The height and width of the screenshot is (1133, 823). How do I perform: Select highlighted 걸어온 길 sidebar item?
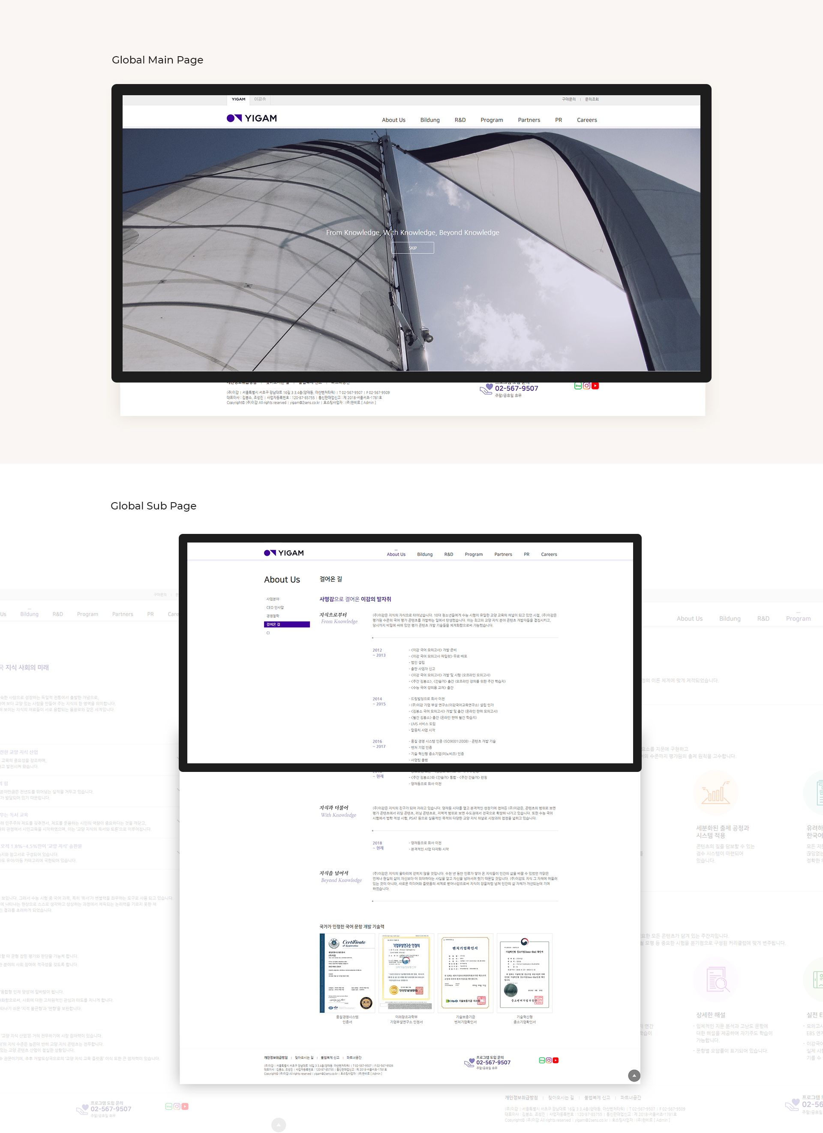[x=287, y=624]
